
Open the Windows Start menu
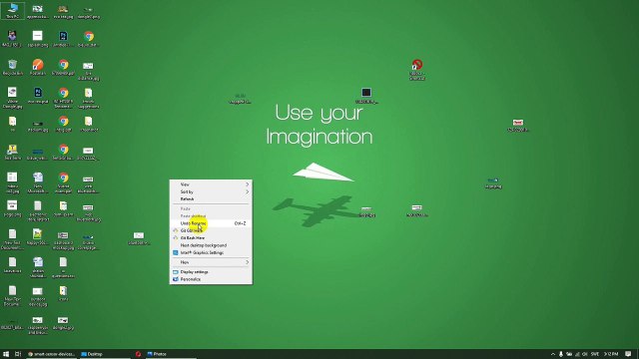6,354
